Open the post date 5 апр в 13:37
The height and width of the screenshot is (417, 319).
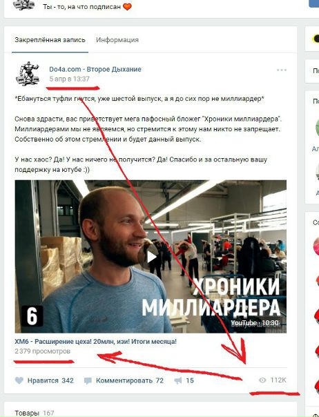point(69,79)
